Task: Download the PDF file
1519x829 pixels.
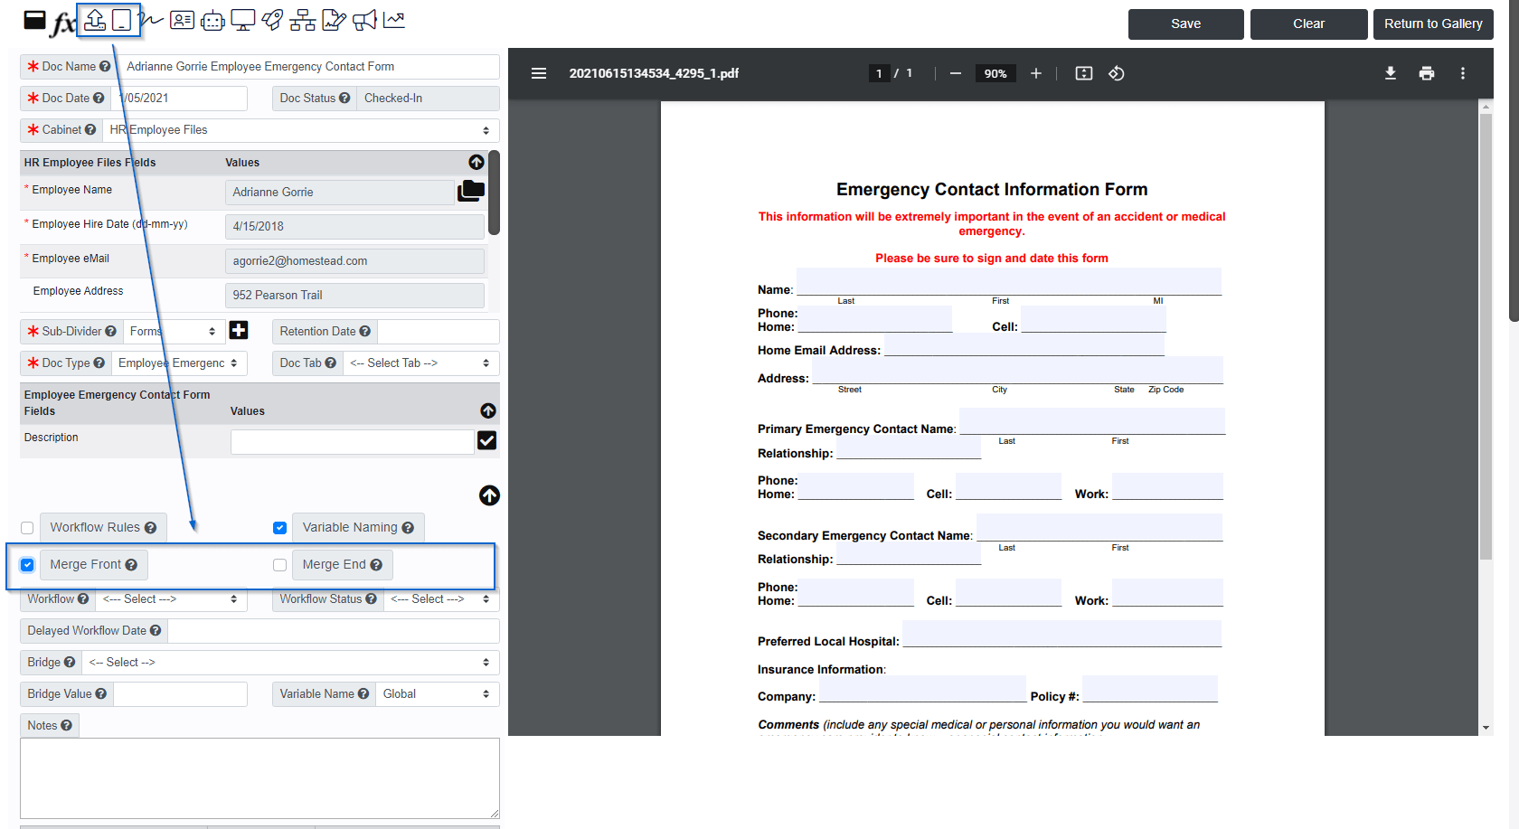Action: (1391, 73)
